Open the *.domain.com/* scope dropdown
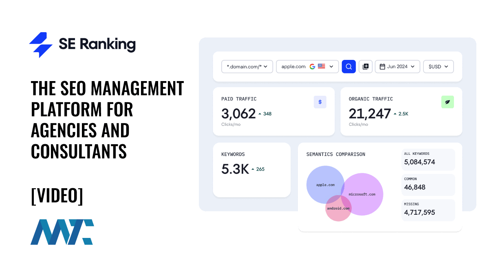Image resolution: width=489 pixels, height=275 pixels. click(x=247, y=66)
